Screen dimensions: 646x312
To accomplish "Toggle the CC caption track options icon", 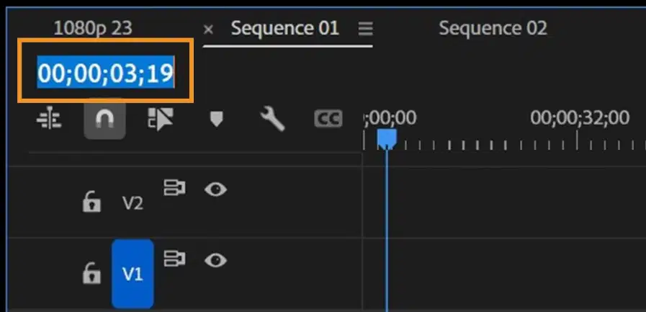I will click(328, 119).
